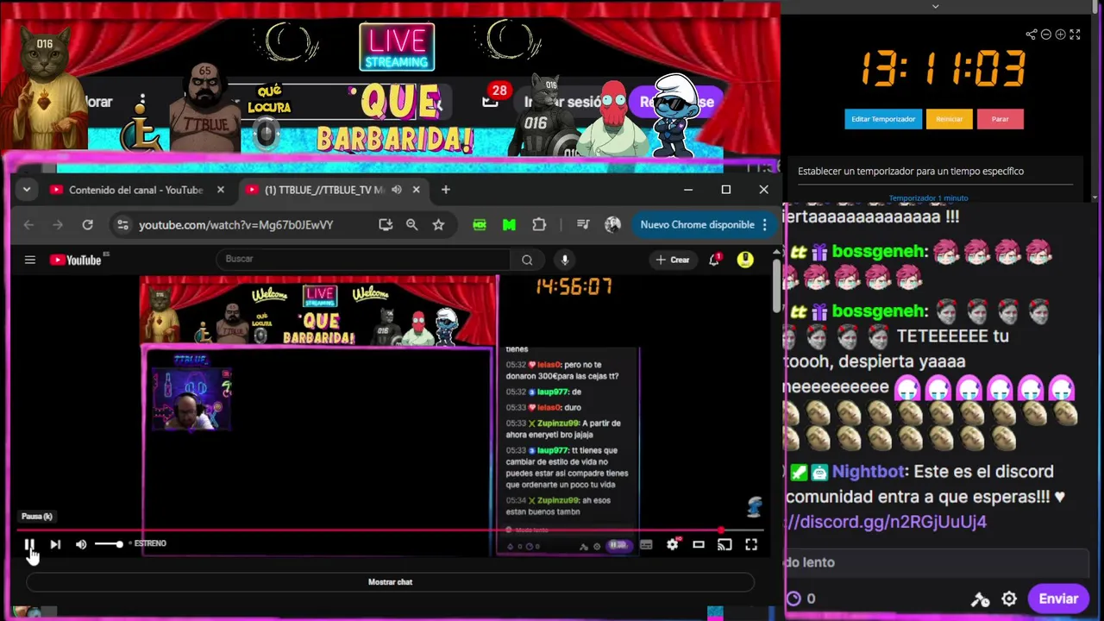
Task: Cast the video to a TV
Action: [724, 544]
